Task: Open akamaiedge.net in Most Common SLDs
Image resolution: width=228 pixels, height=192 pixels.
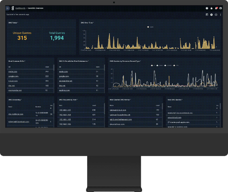Action: tap(15, 90)
